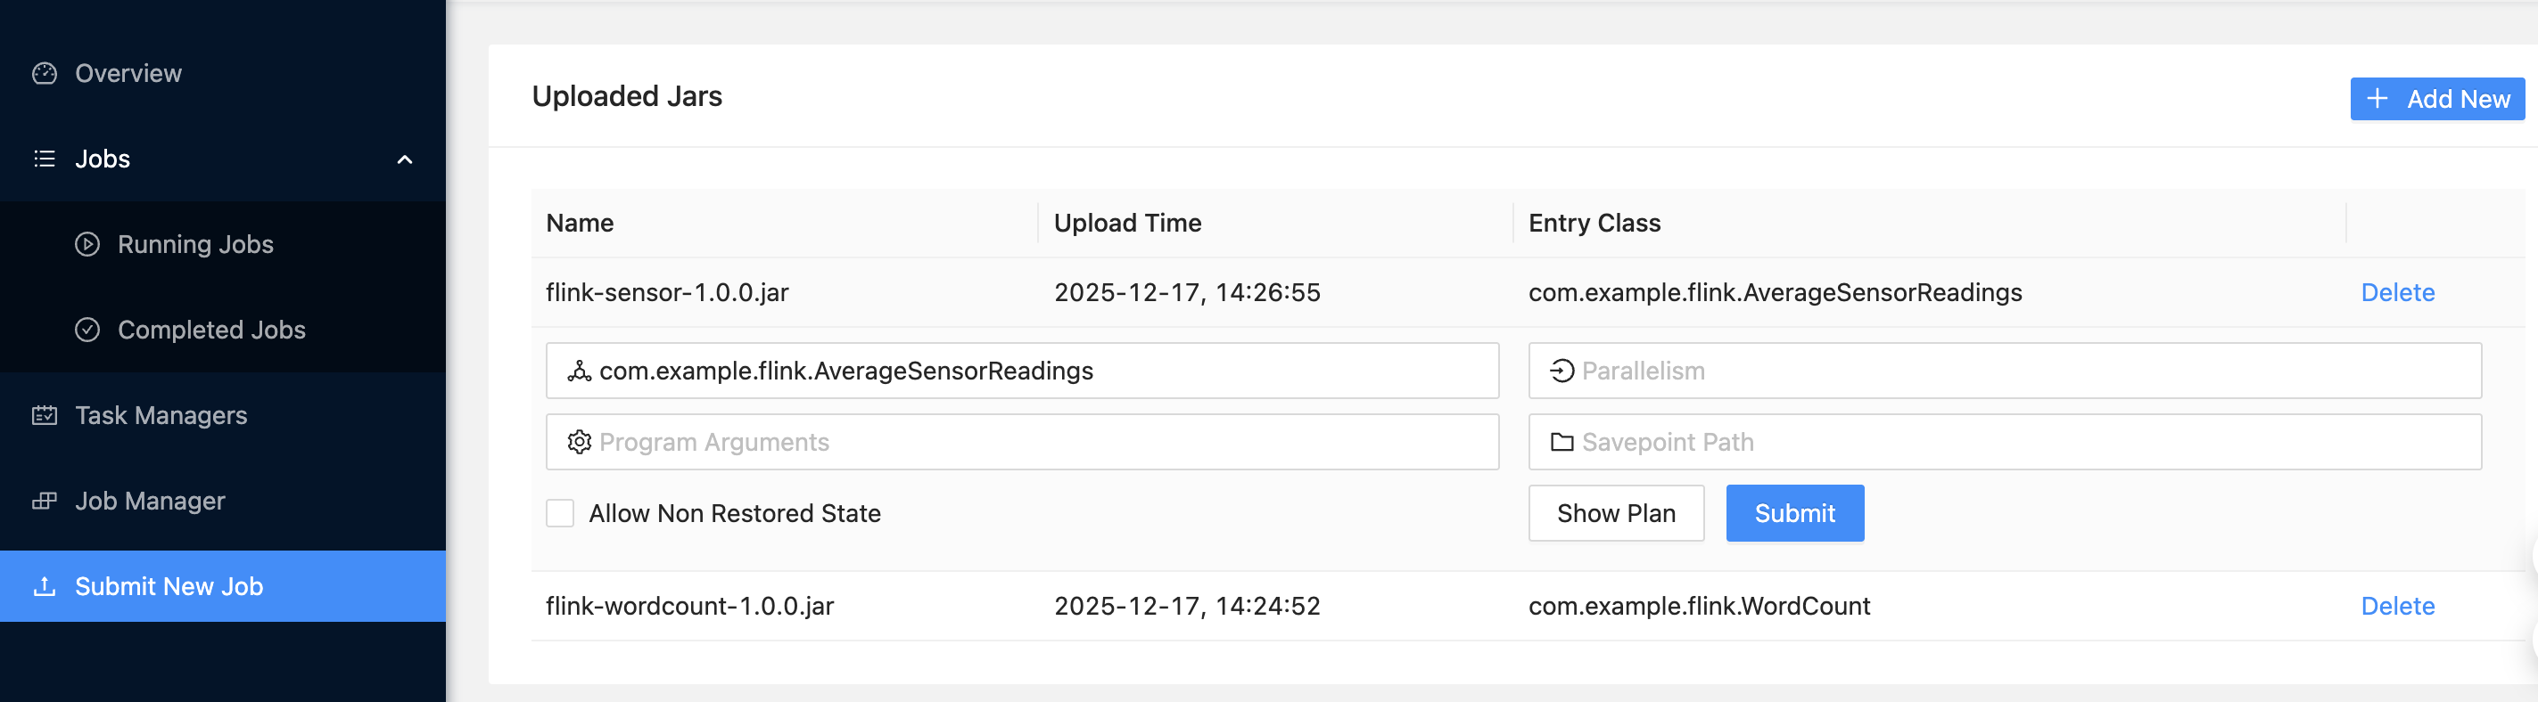Collapse the Jobs section chevron

coord(404,159)
